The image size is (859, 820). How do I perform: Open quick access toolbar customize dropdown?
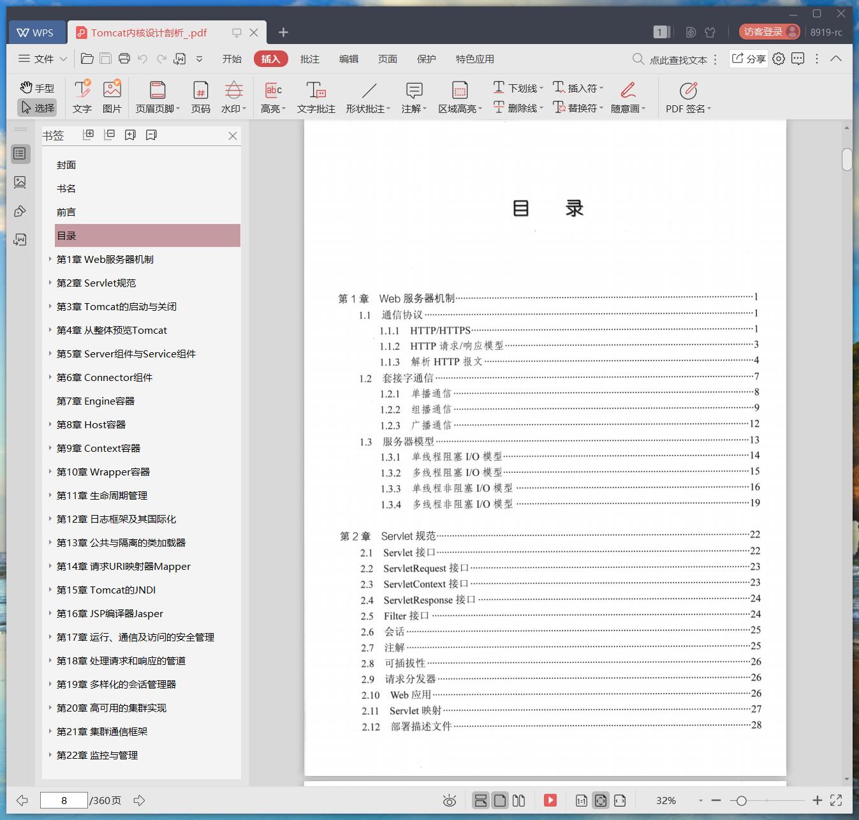tap(199, 59)
